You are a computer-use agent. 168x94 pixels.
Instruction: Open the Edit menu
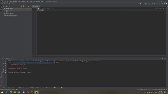(8, 1)
